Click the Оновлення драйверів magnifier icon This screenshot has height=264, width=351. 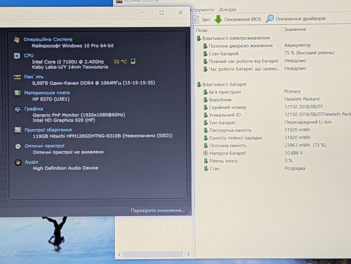[269, 19]
